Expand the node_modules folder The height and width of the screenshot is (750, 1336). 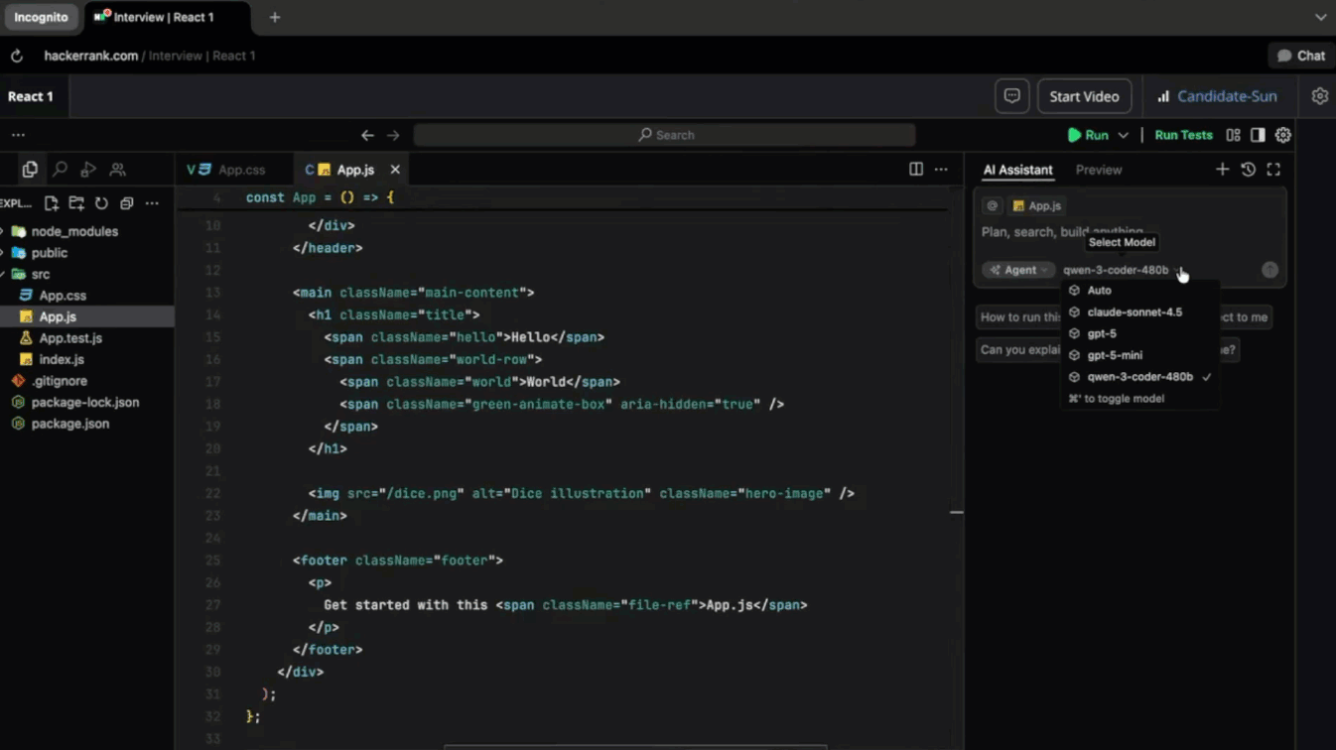[x=73, y=231]
